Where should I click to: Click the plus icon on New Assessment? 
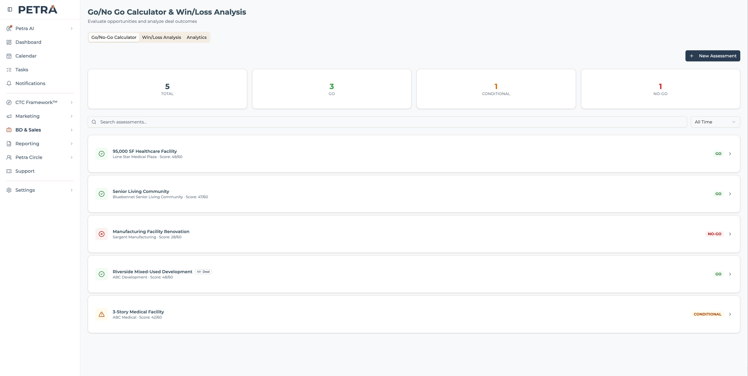pos(691,56)
